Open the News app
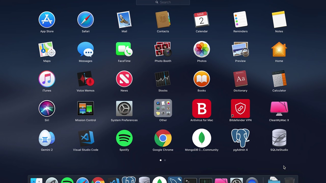Image resolution: width=326 pixels, height=183 pixels. (x=124, y=79)
